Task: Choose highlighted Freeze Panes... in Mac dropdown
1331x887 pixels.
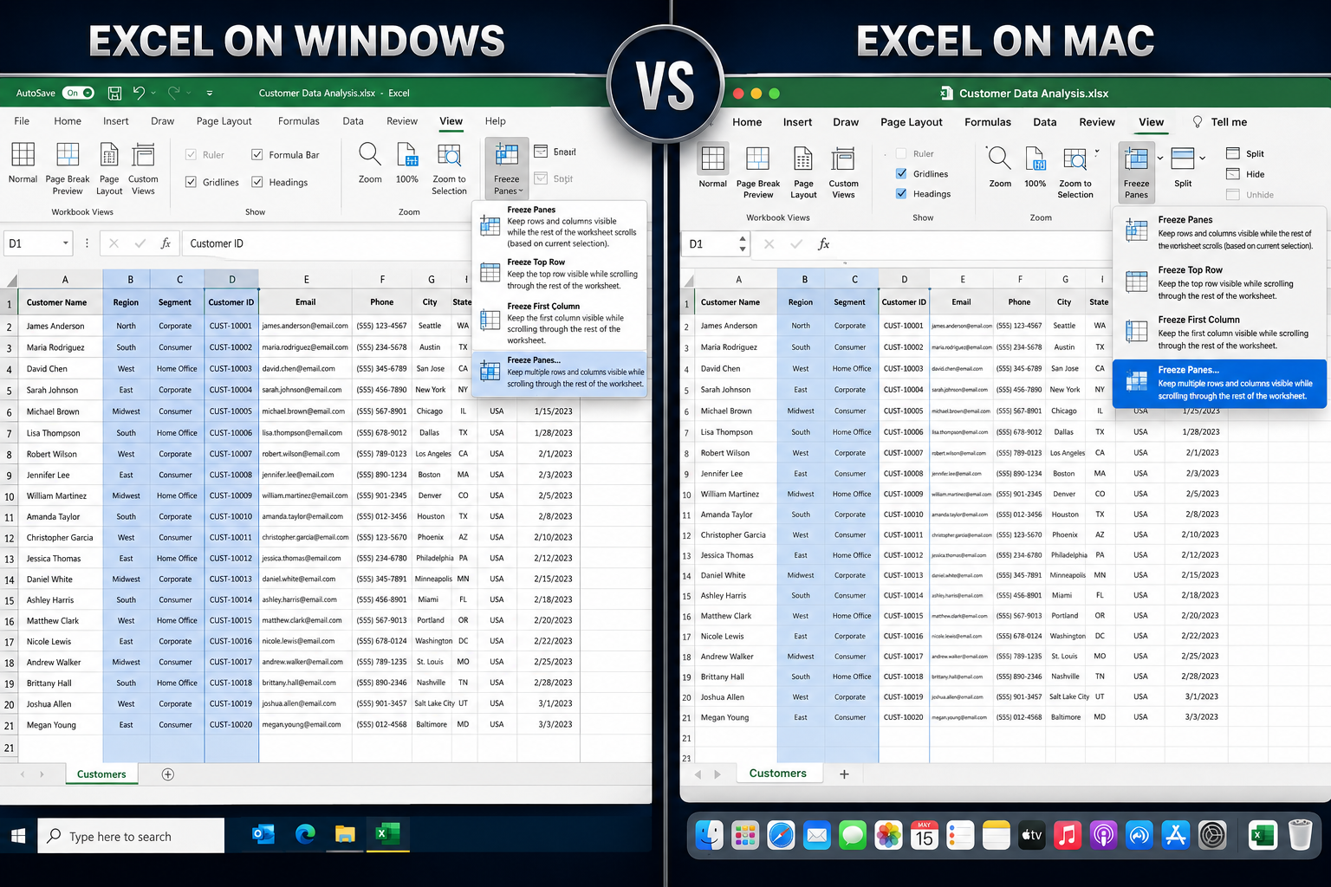Action: (x=1220, y=383)
